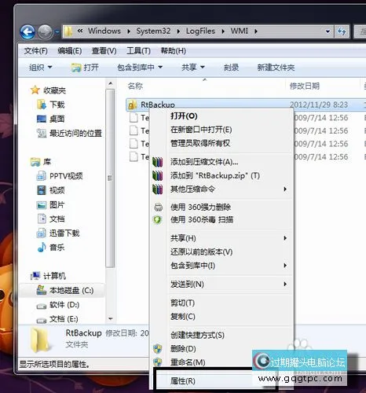Screen dimensions: 366x393
Task: Click the refresh icon next to address bar
Action: (342, 31)
